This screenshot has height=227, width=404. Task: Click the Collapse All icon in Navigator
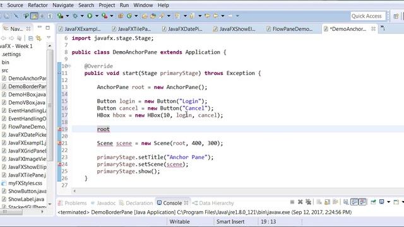pos(31,38)
